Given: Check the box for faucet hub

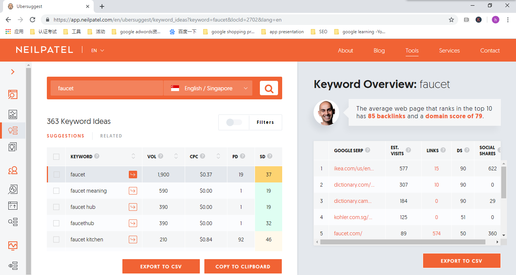Looking at the screenshot, I should 56,207.
